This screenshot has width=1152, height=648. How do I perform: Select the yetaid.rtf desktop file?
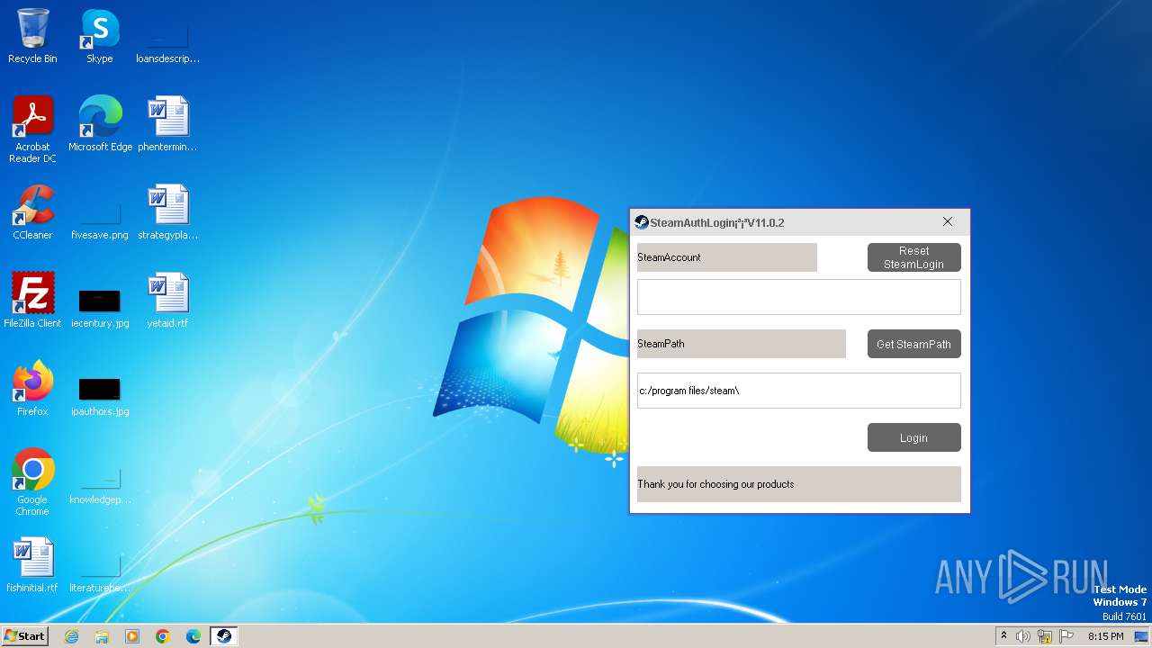(x=167, y=301)
